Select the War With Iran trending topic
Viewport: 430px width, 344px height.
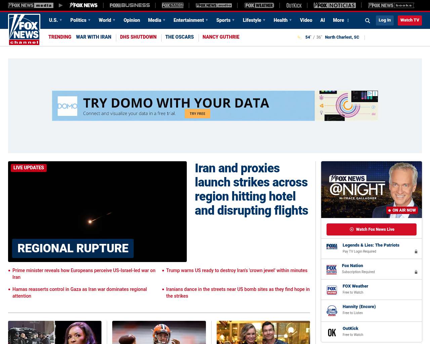pyautogui.click(x=93, y=37)
